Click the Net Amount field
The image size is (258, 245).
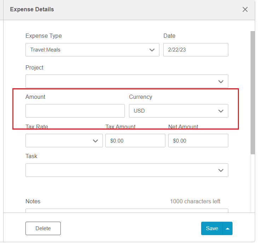[x=198, y=141]
